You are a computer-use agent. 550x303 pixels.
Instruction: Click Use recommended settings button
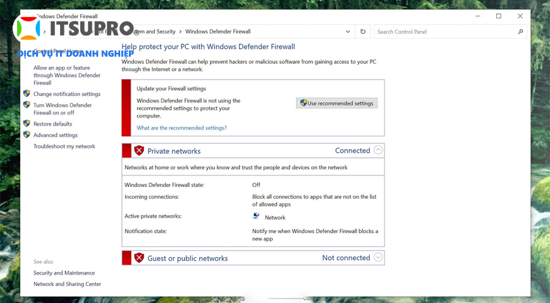click(337, 103)
